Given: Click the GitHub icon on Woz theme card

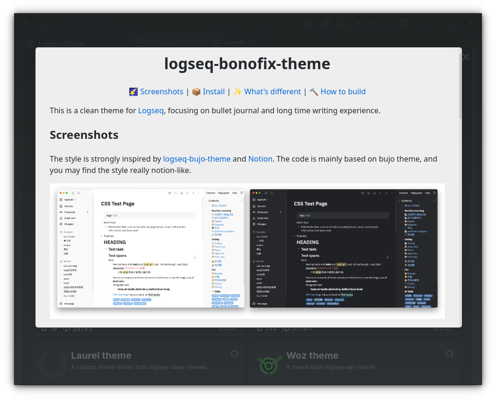Looking at the screenshot, I should [449, 354].
